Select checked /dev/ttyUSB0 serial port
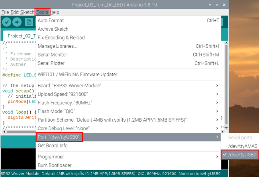This screenshot has width=259, height=177. (x=240, y=155)
